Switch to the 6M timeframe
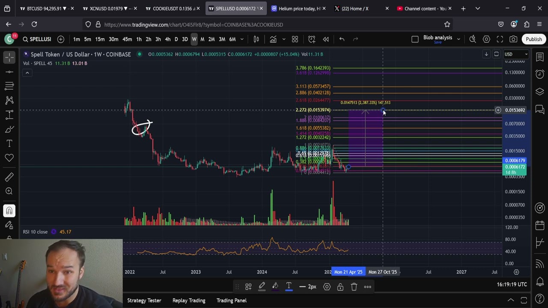 232,39
